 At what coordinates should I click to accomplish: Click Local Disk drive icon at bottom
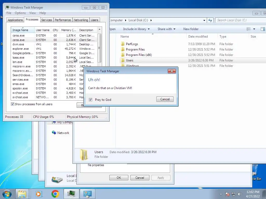pyautogui.click(x=57, y=179)
